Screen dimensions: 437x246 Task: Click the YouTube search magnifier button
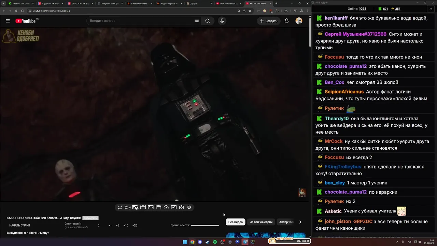208,21
